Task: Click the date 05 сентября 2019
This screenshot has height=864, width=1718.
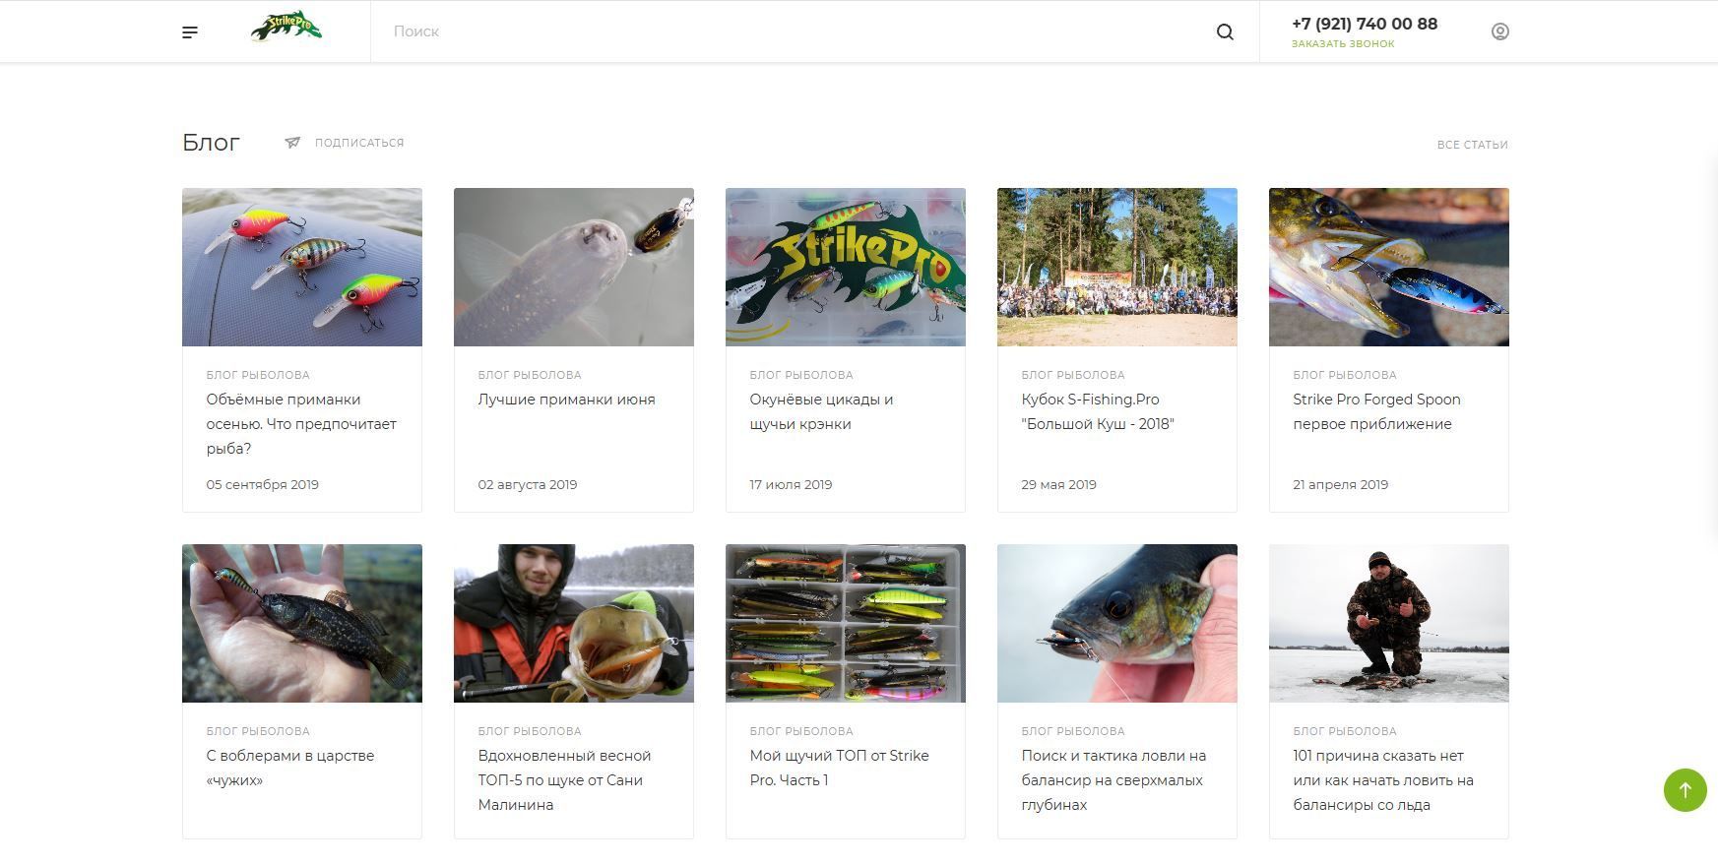Action: coord(262,484)
